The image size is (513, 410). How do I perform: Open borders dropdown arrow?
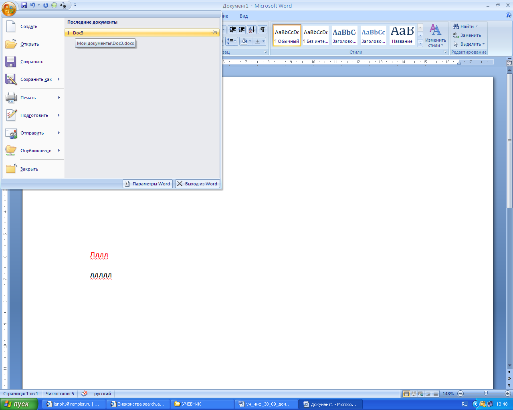click(x=264, y=41)
